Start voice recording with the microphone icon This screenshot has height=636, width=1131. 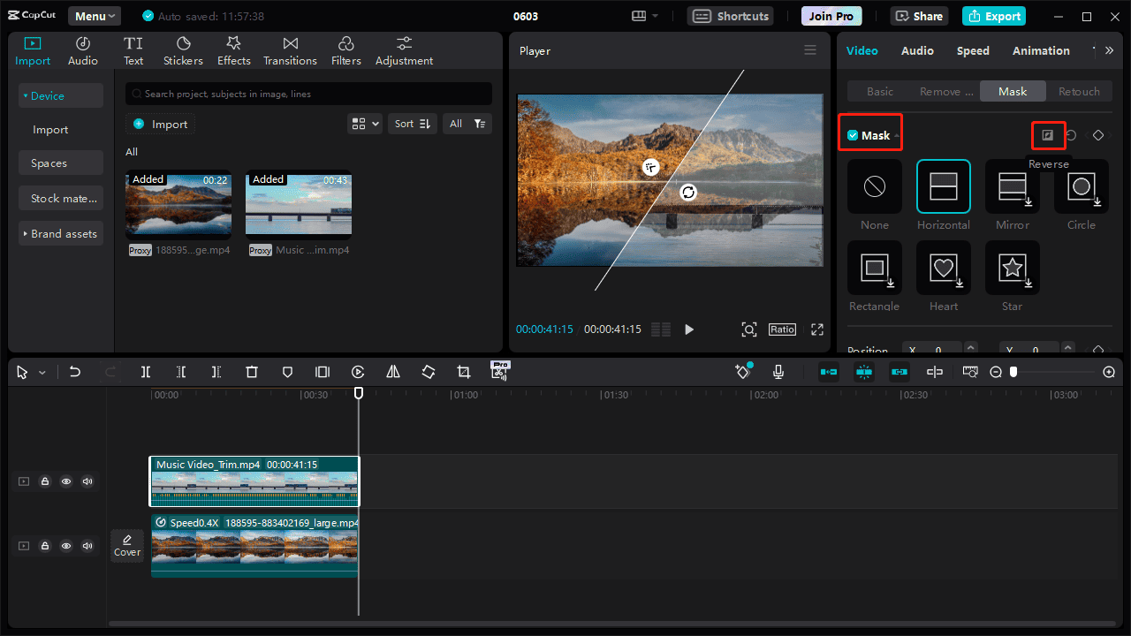click(778, 372)
